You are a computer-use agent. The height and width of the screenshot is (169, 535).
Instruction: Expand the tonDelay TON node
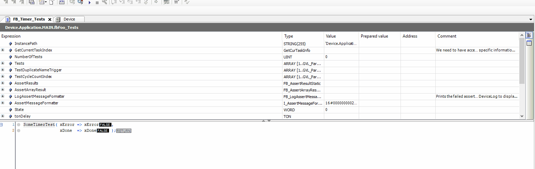pos(3,116)
